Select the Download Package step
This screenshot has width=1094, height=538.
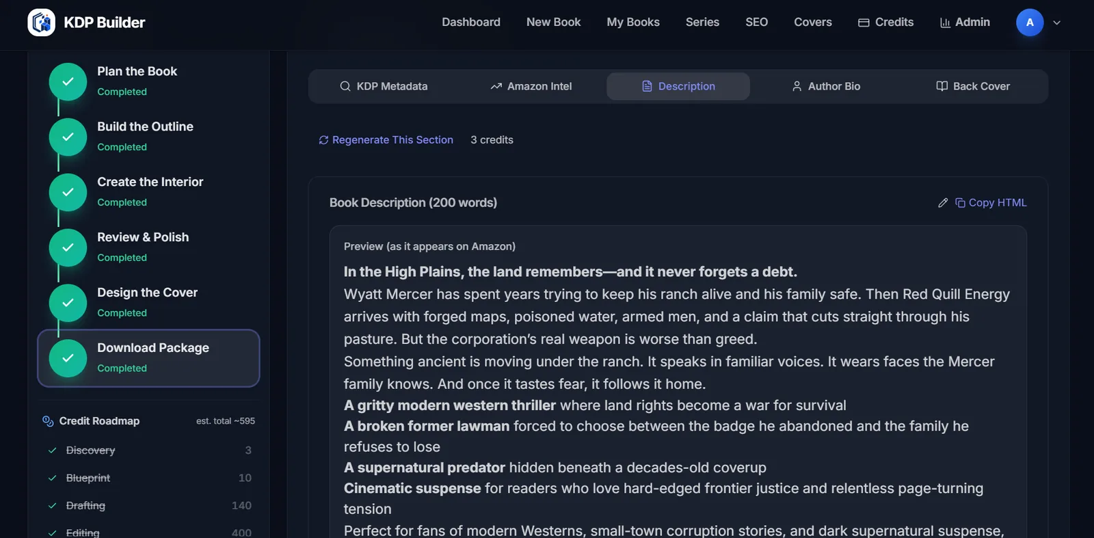[x=148, y=358]
